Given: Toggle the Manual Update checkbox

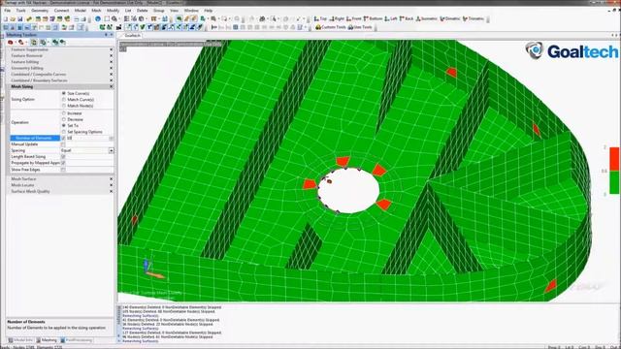Looking at the screenshot, I should click(63, 144).
